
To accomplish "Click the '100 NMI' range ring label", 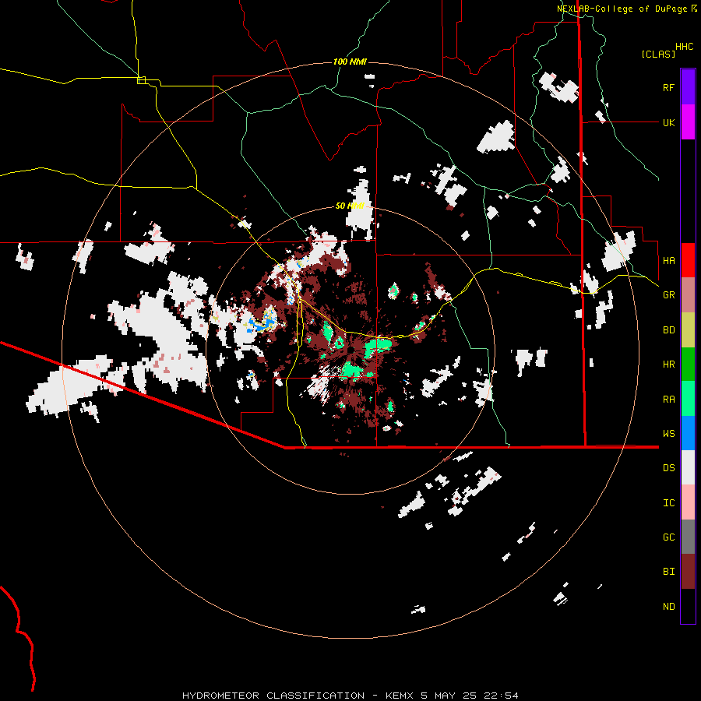I will click(350, 62).
